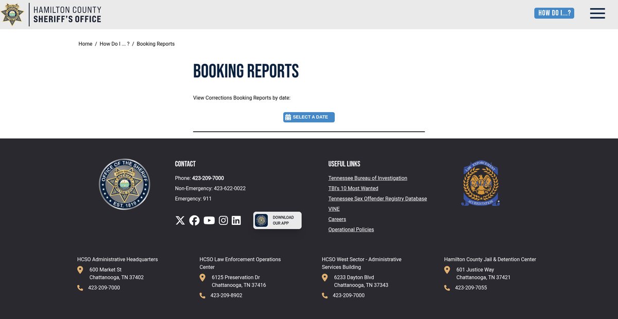This screenshot has height=319, width=618.
Task: Click HCSO Administrative Headquarters heading
Action: point(117,259)
